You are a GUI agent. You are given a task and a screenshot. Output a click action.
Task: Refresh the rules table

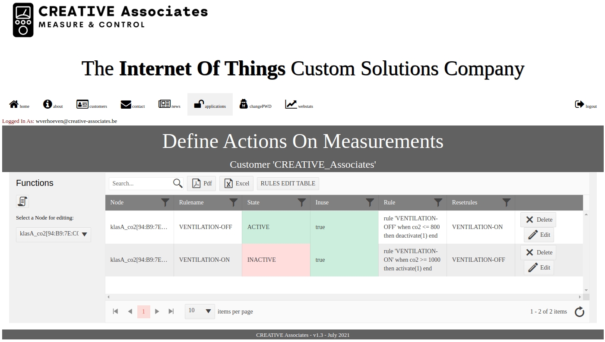pos(579,312)
